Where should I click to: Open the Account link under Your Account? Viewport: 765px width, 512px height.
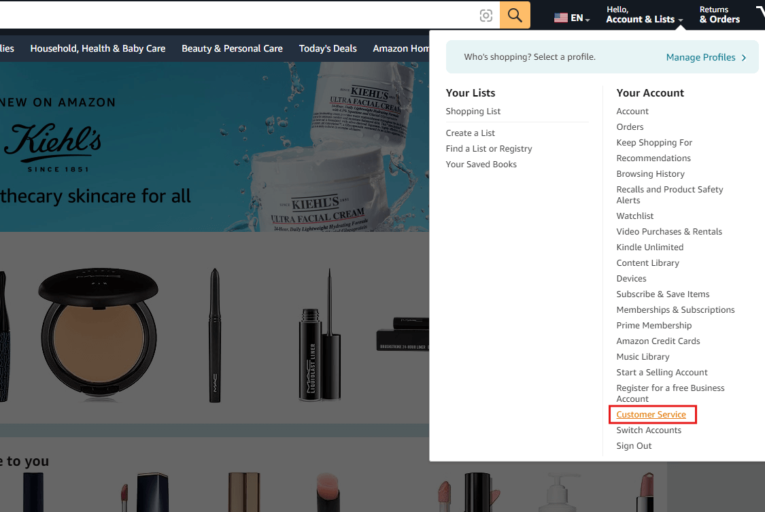[x=632, y=112]
